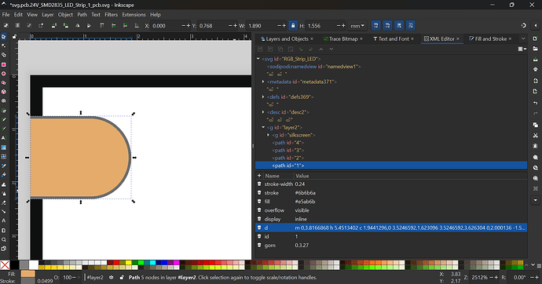Collapse the layer2 group node
Viewport: 542px width, 284px height.
263,127
